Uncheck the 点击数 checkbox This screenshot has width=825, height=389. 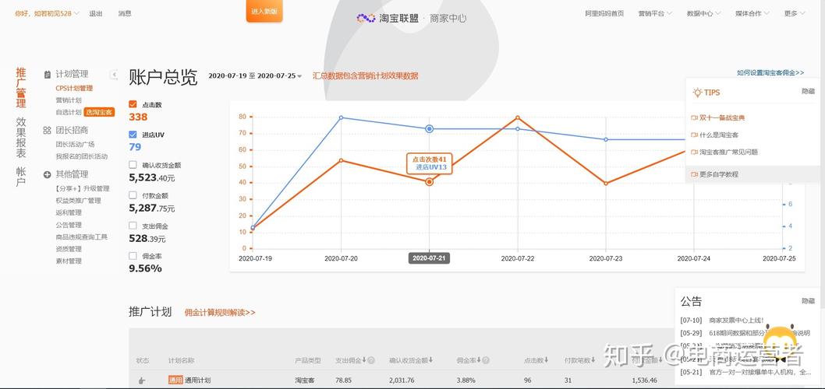pos(133,104)
